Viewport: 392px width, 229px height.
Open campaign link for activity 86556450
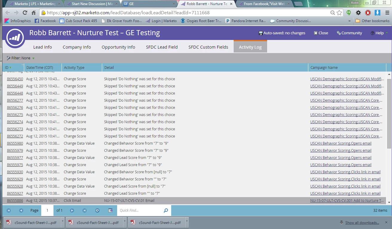click(x=347, y=79)
